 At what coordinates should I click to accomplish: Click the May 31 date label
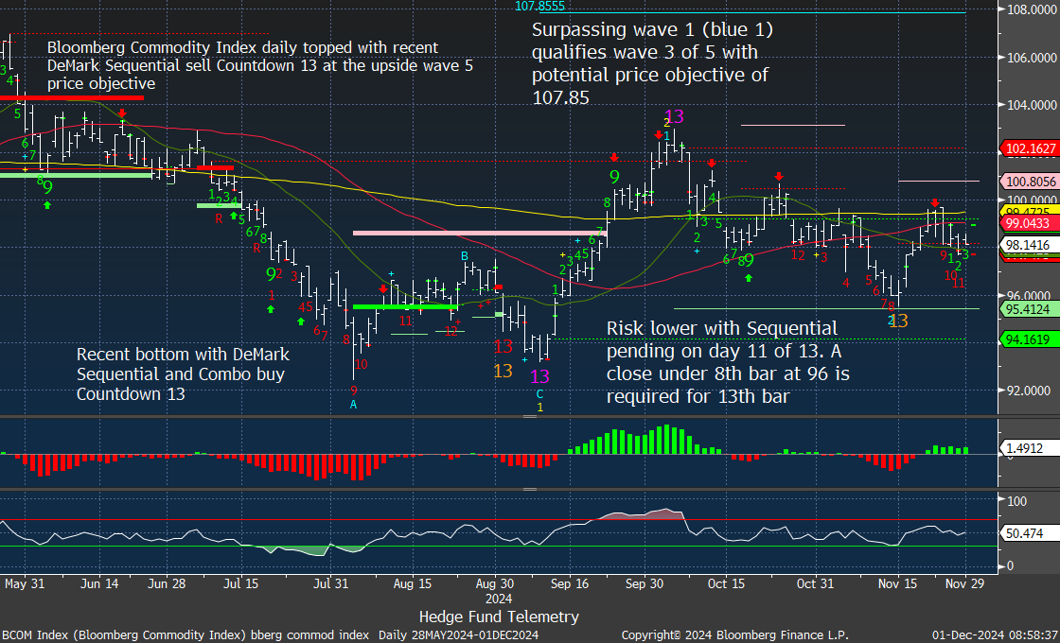(x=25, y=582)
